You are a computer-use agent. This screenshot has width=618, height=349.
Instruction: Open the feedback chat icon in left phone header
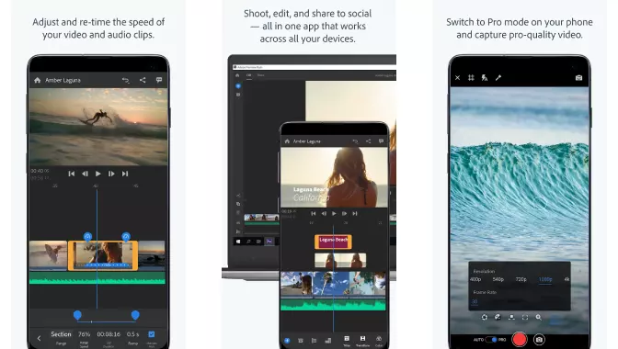click(x=159, y=80)
